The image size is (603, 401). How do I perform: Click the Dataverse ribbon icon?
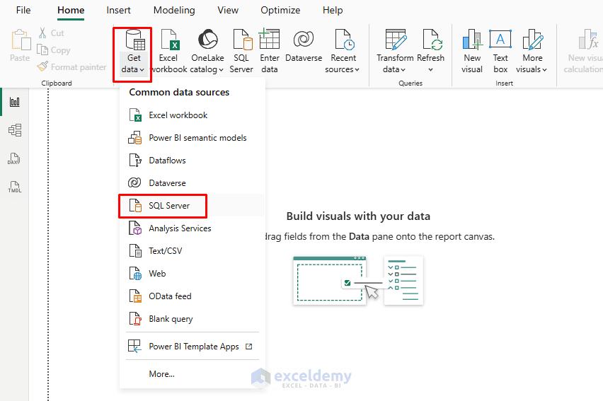click(304, 46)
